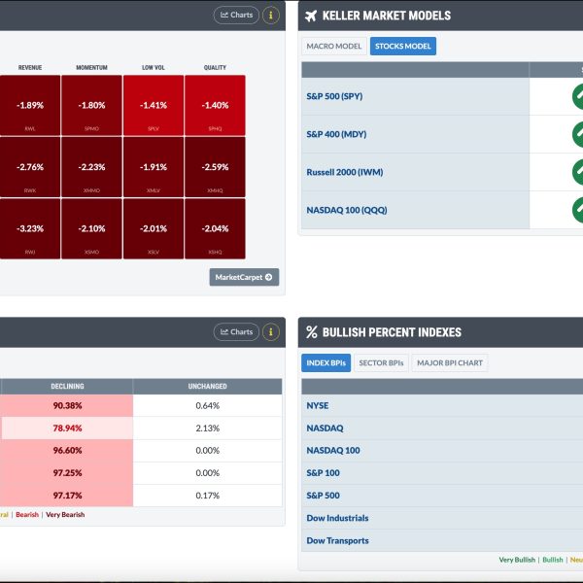
Task: Open the S&P 400 (MDY) link
Action: point(336,134)
